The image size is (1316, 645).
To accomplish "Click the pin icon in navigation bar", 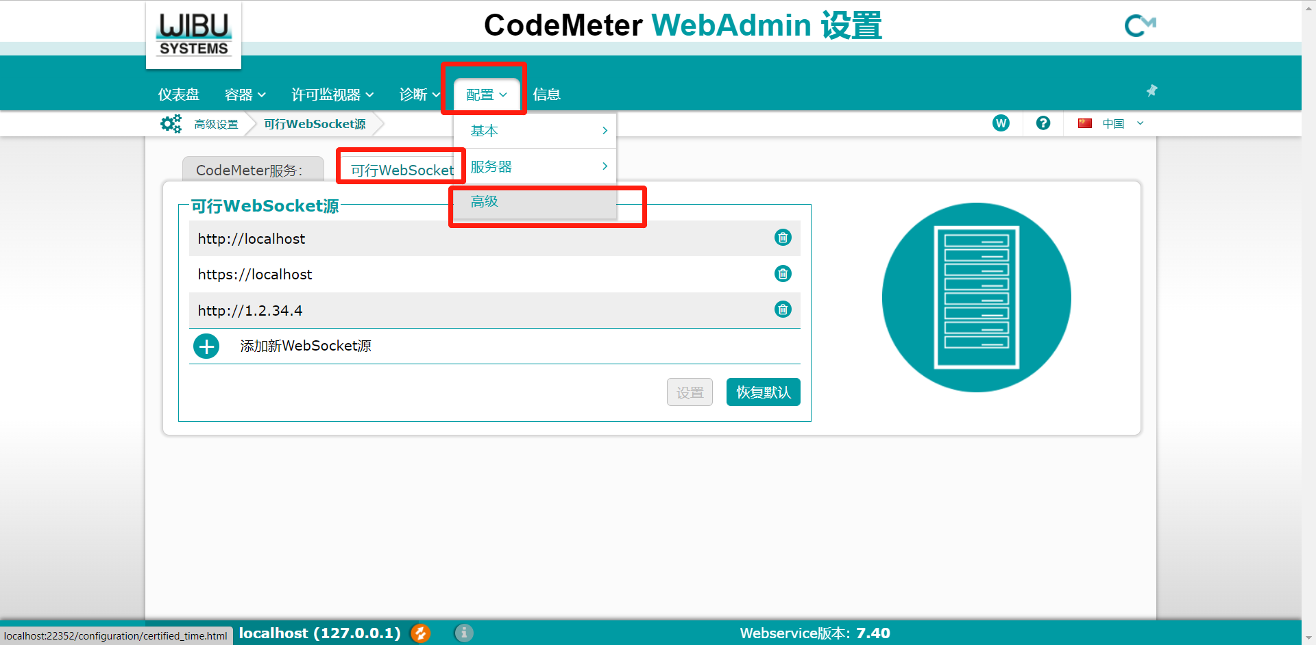I will coord(1151,90).
